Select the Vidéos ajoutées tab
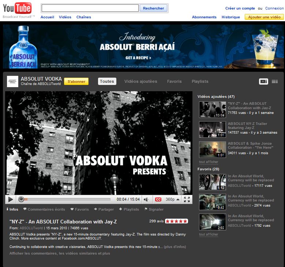 [140, 81]
